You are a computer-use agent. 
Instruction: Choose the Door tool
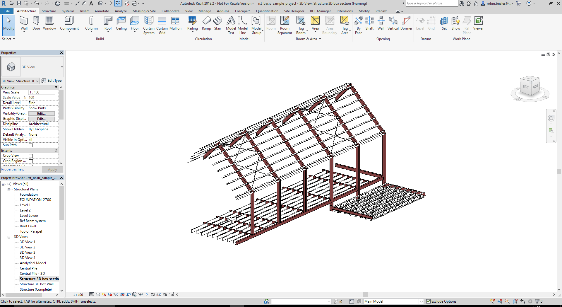click(36, 23)
